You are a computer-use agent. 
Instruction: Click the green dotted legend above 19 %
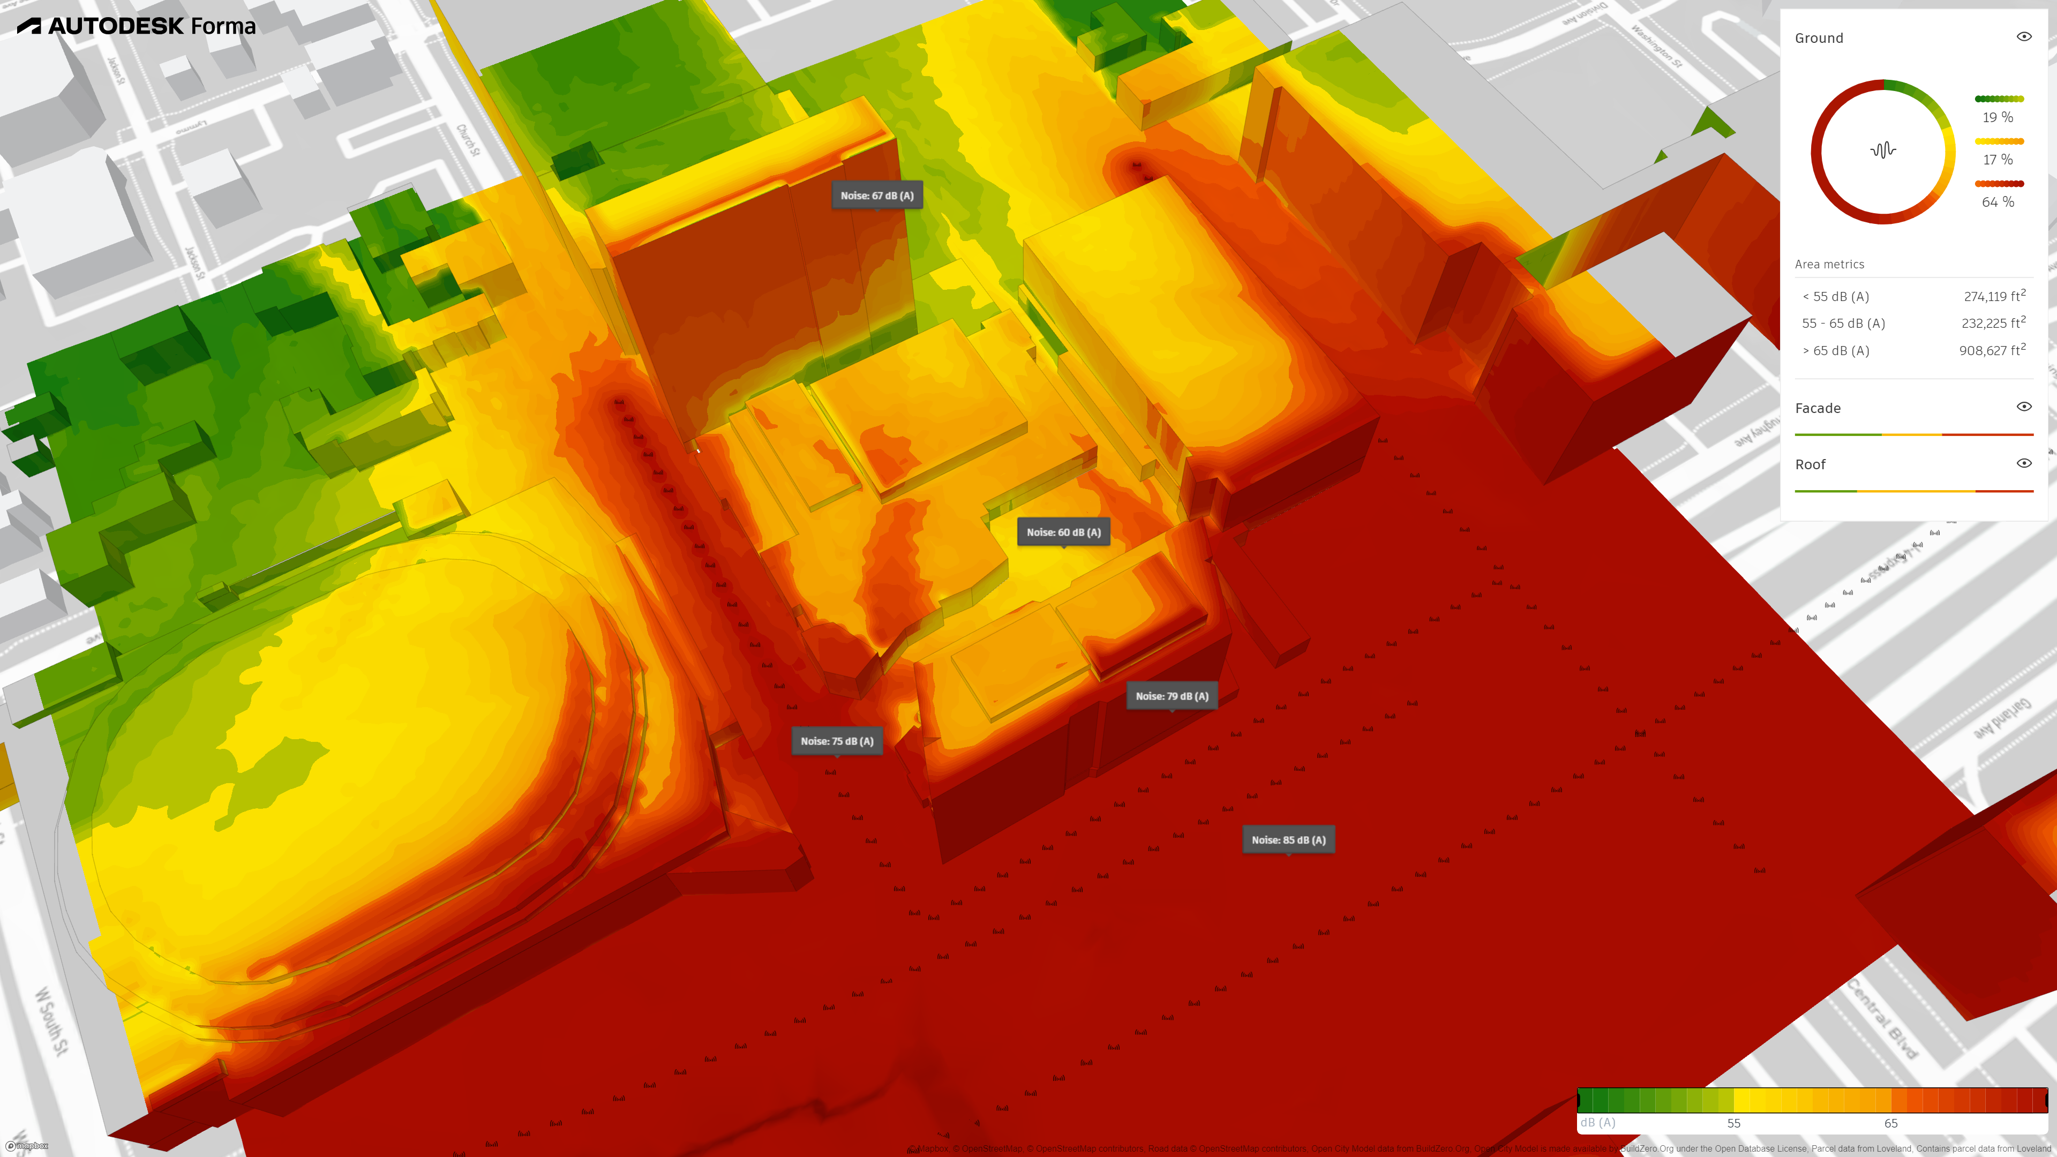click(x=1999, y=99)
